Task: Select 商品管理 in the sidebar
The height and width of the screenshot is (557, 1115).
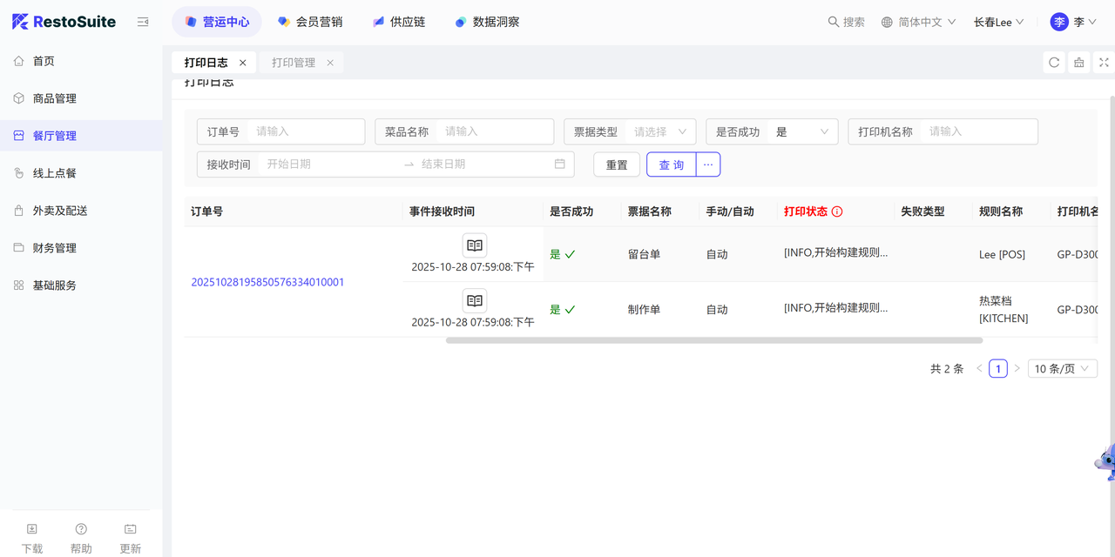Action: (55, 98)
